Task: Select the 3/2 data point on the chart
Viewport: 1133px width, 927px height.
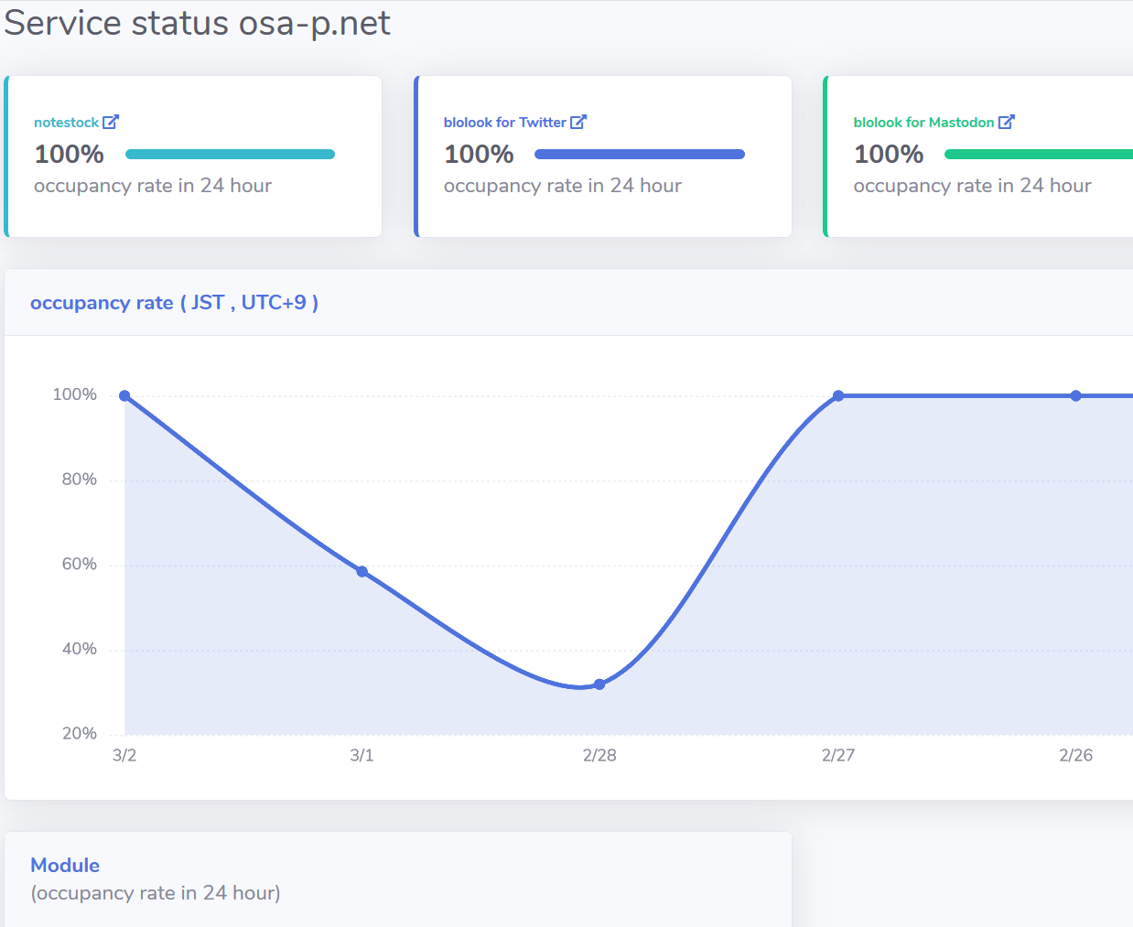Action: [124, 396]
